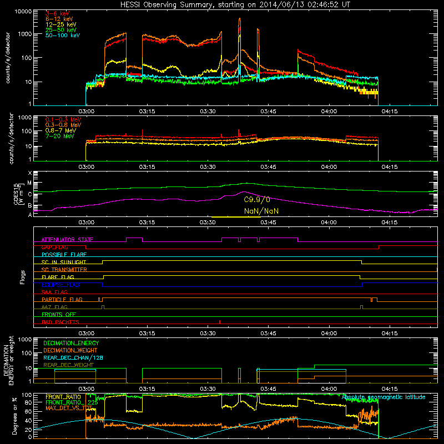444x444 pixels.
Task: Select the green 25-50 keV legend label
Action: 61,30
